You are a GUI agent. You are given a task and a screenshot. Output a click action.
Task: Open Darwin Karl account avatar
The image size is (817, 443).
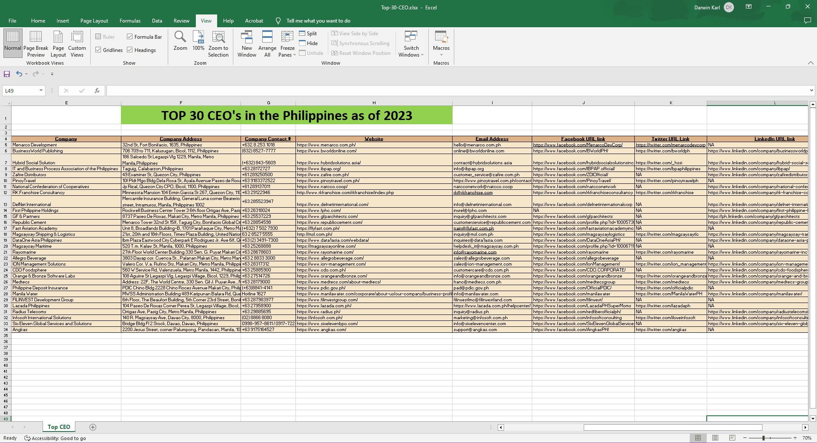click(x=729, y=7)
